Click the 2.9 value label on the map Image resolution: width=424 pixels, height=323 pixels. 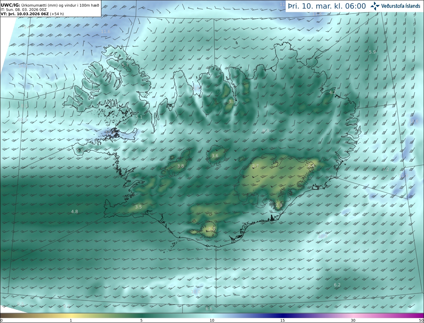(279, 205)
